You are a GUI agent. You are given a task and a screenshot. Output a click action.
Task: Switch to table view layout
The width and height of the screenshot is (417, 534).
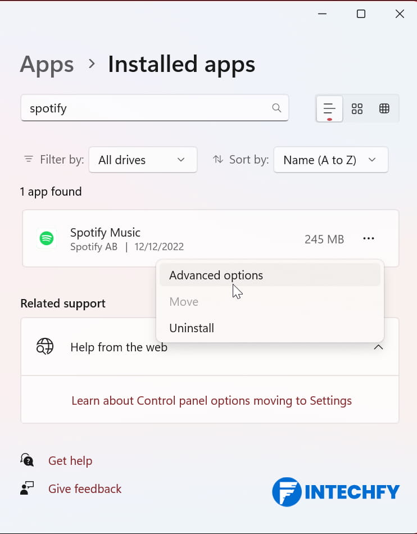[x=384, y=108]
